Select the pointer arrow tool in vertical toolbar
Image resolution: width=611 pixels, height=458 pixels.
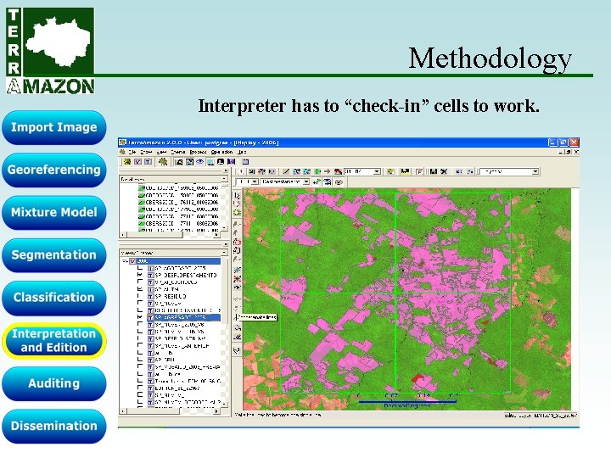237,195
